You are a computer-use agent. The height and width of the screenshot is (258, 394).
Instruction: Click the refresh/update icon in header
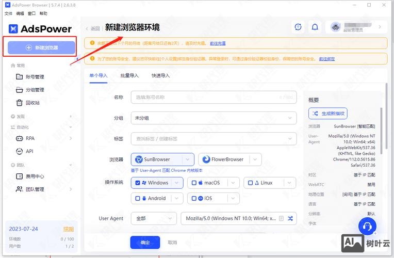(298, 27)
